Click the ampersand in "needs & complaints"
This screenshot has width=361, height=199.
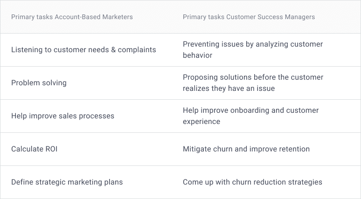(x=113, y=50)
